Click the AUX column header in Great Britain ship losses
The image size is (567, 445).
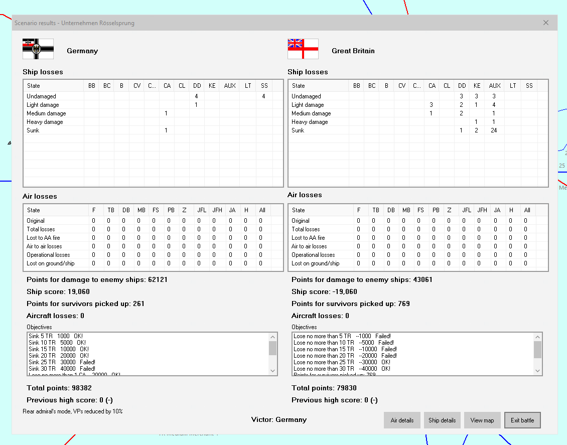click(x=494, y=86)
